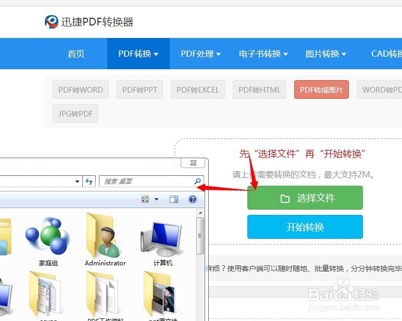Expand the PDF转换 menu
This screenshot has height=321, width=402.
(x=138, y=54)
